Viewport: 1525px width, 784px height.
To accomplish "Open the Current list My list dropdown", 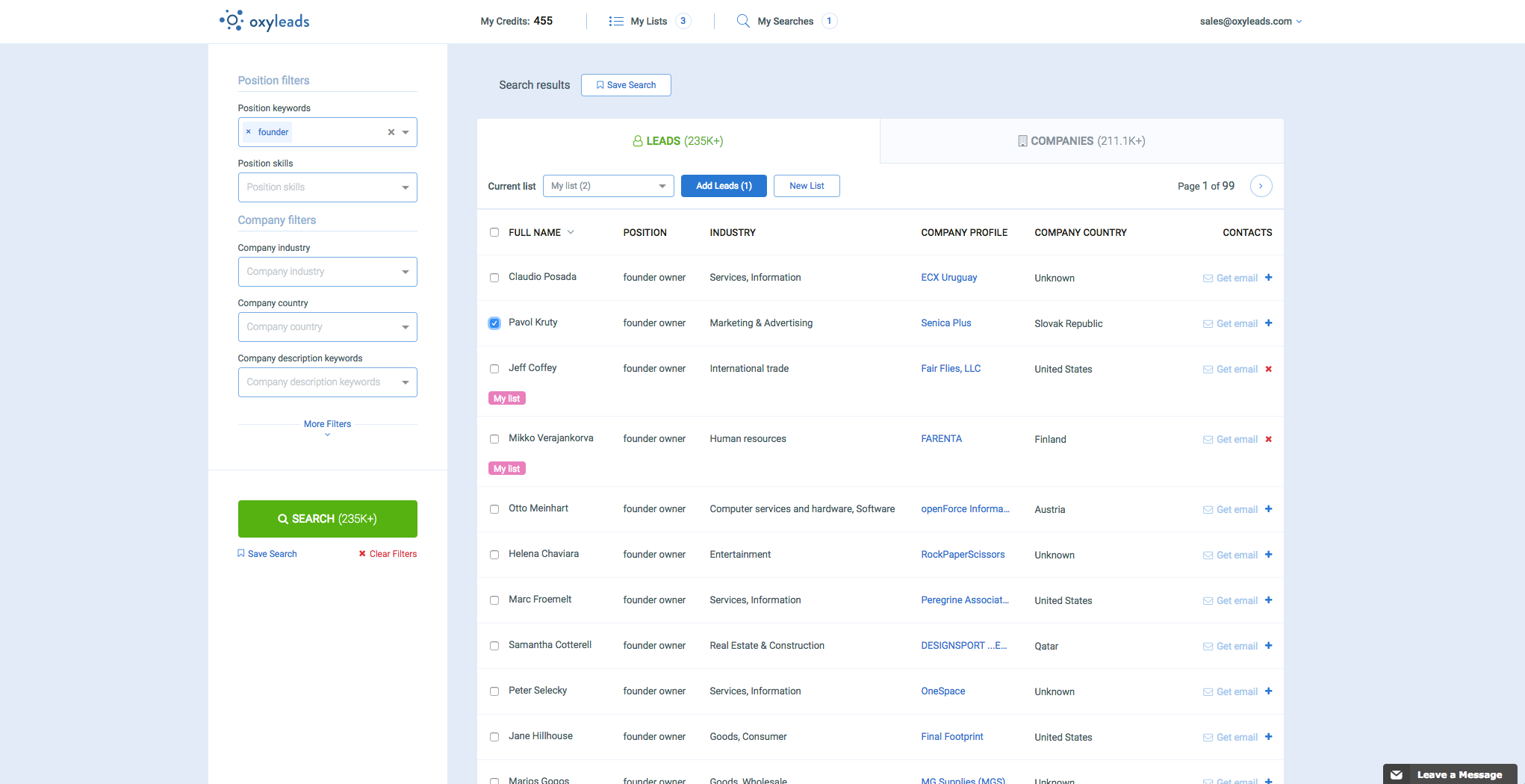I will tap(608, 186).
